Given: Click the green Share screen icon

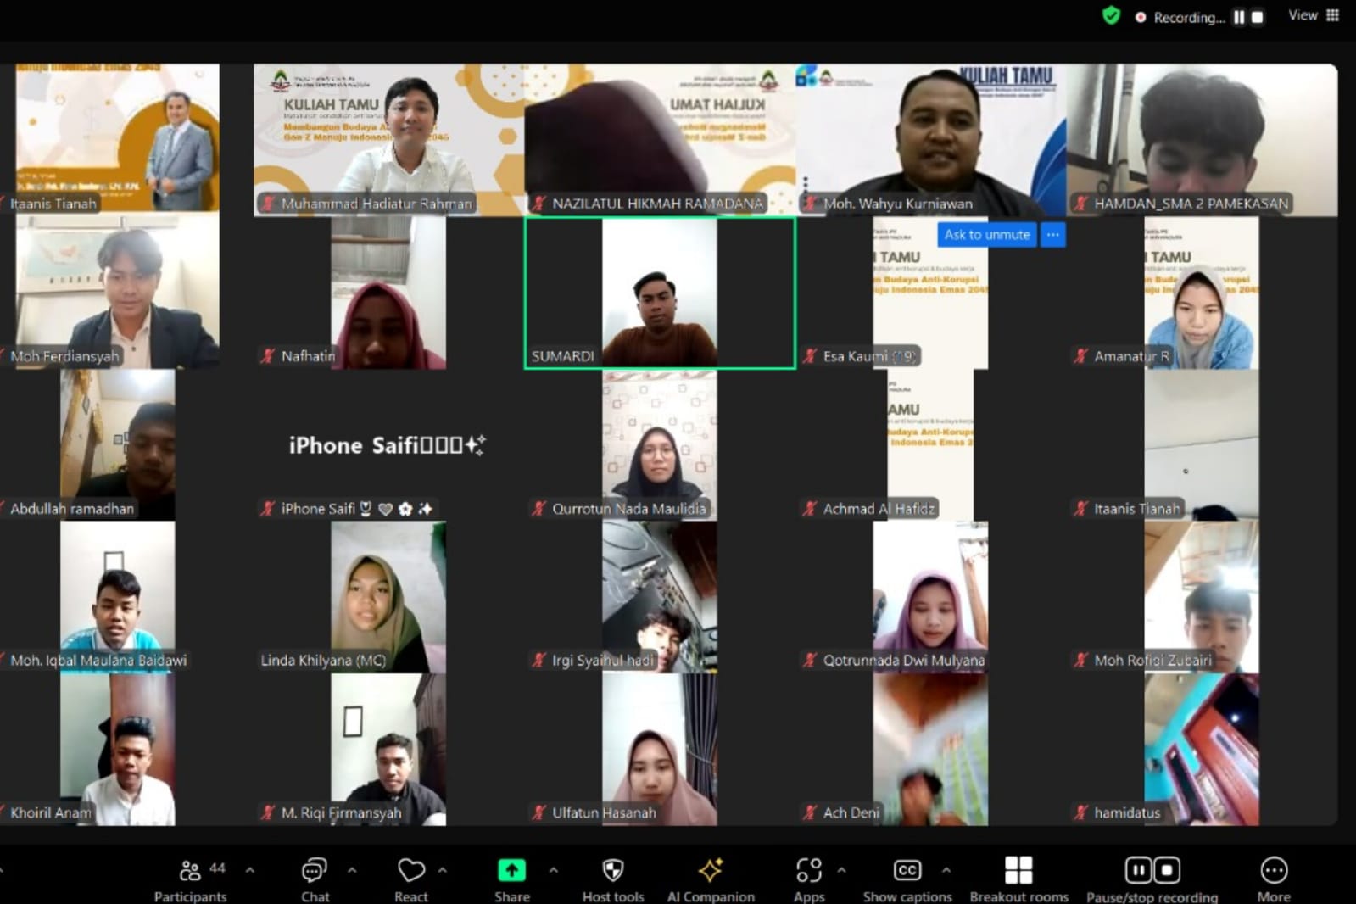Looking at the screenshot, I should click(x=511, y=871).
